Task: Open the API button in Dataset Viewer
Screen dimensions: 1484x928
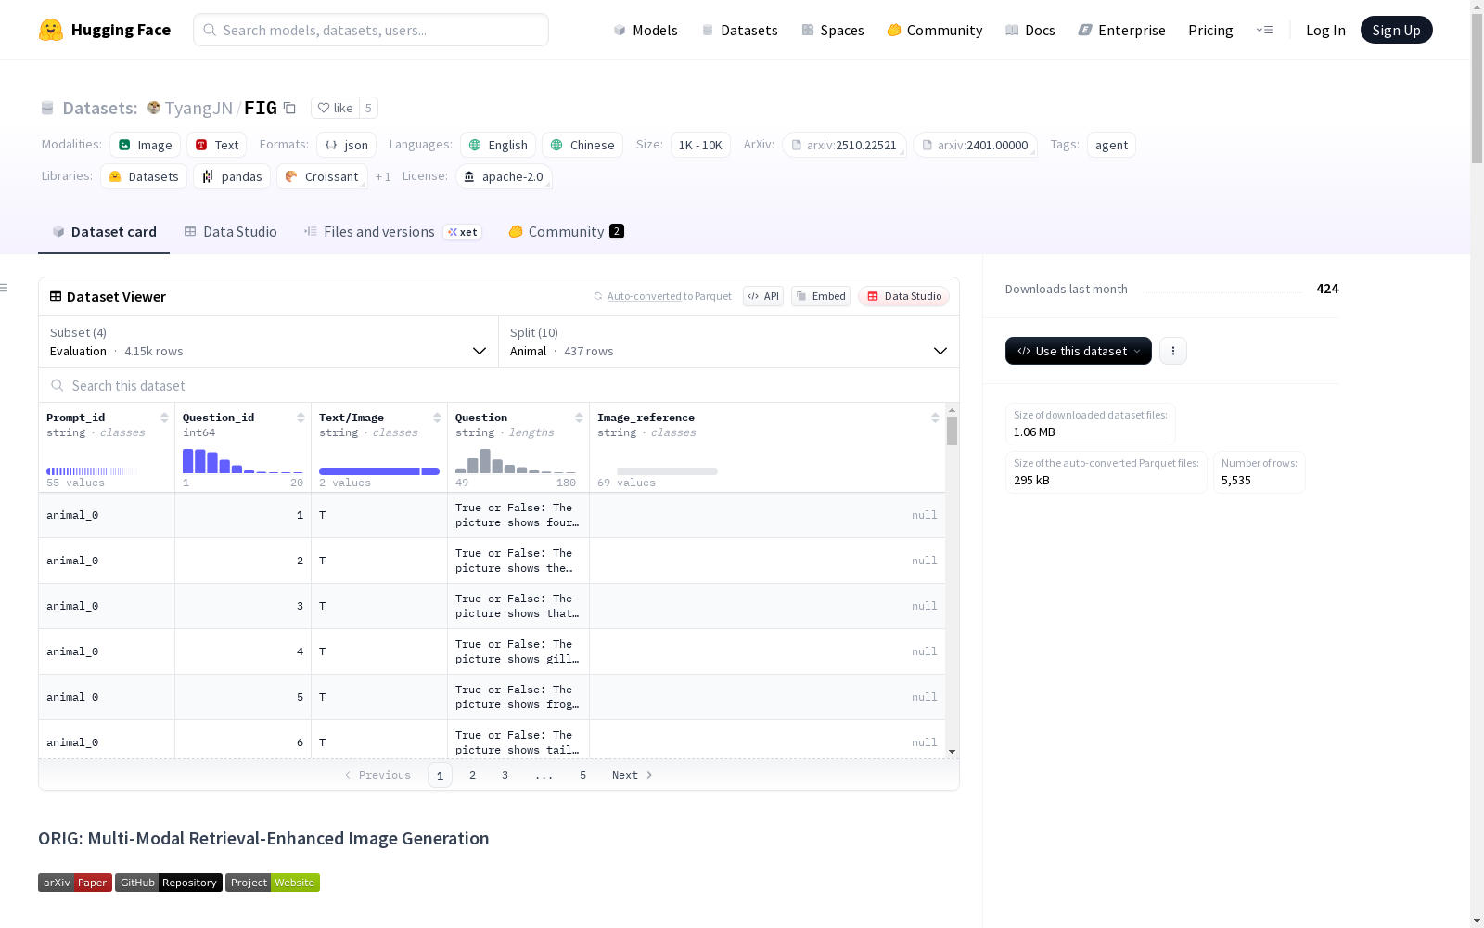Action: click(x=763, y=296)
